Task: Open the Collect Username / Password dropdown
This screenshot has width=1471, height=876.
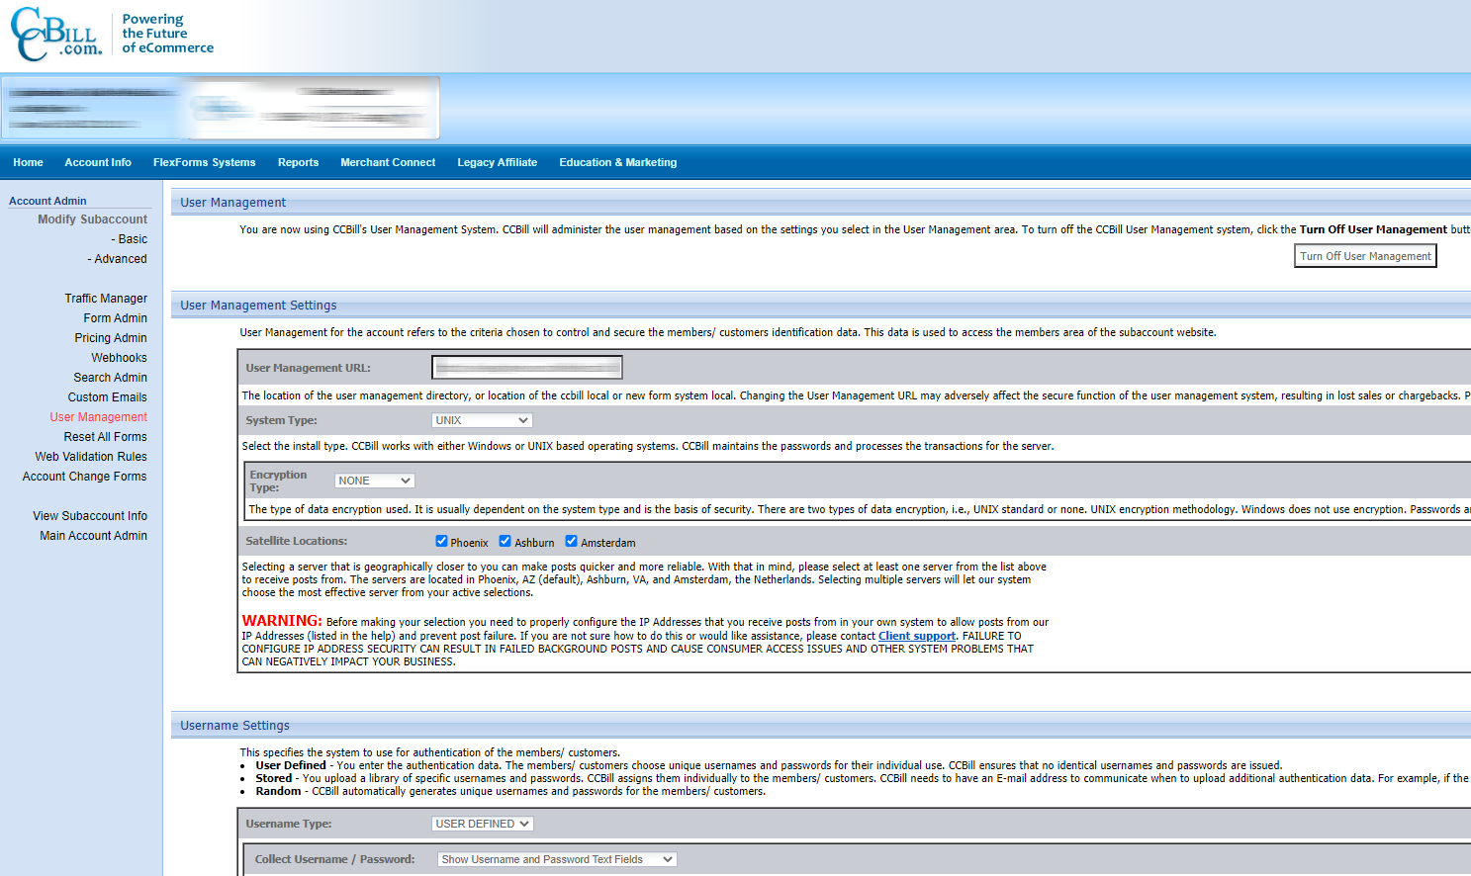Action: (x=557, y=859)
